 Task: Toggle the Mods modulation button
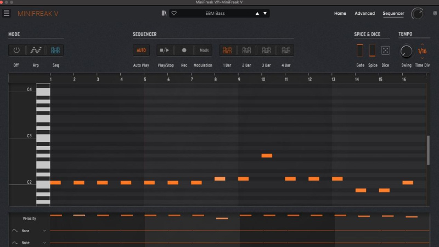[x=204, y=50]
